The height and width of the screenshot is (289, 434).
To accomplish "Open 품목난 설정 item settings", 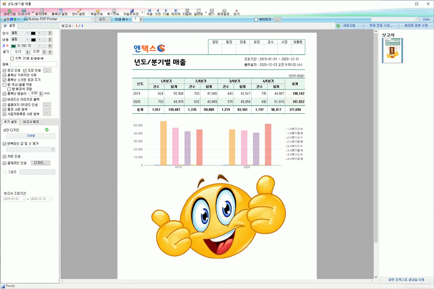I will [x=60, y=12].
